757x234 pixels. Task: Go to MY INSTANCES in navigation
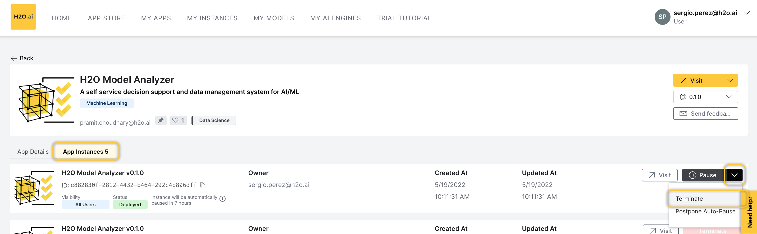click(x=212, y=18)
